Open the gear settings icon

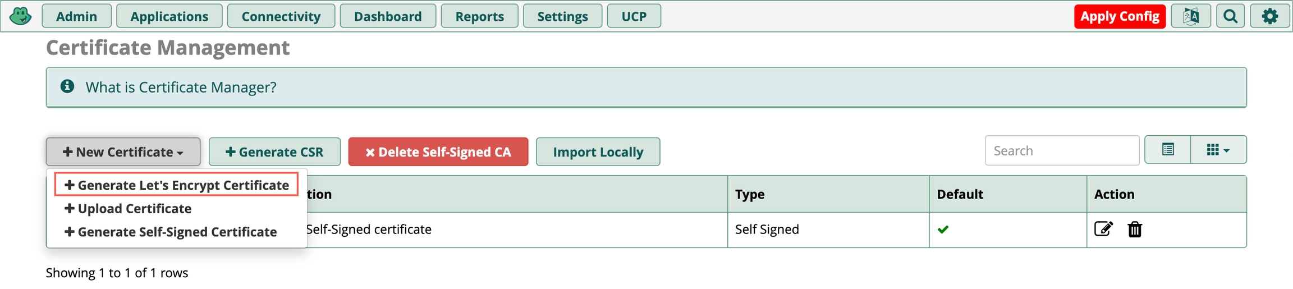[x=1270, y=16]
